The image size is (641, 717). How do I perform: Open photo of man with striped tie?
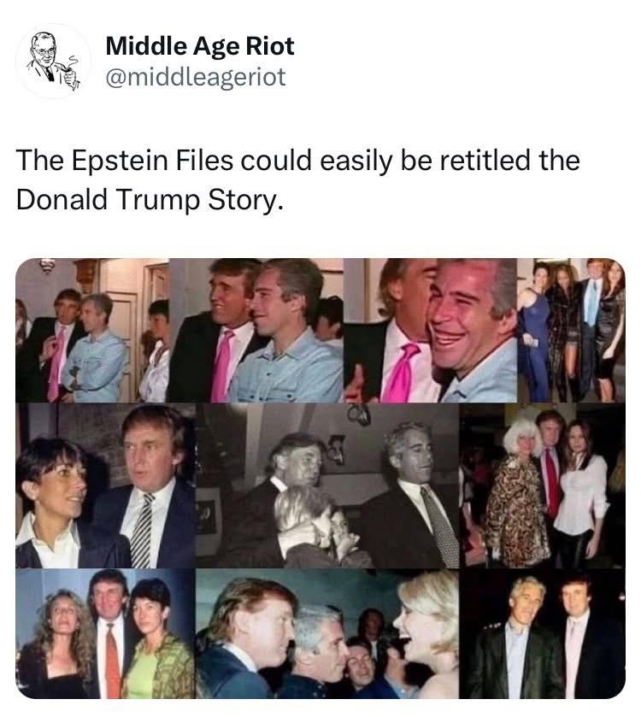click(x=106, y=485)
